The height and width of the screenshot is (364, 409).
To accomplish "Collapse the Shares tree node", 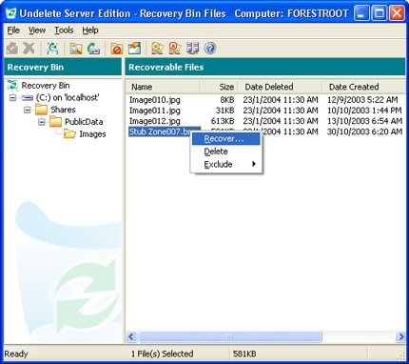I will tap(28, 110).
